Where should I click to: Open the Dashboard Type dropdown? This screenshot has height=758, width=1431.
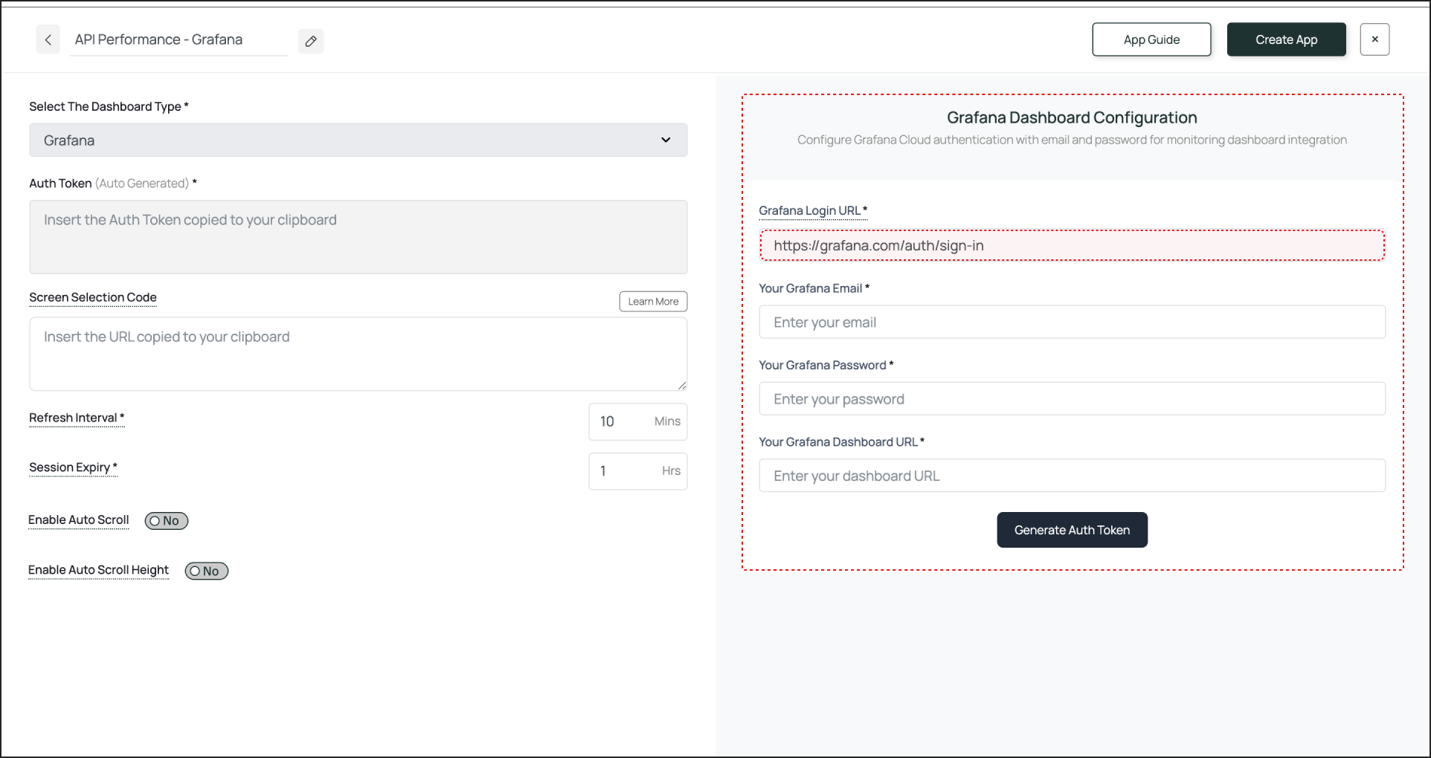[x=358, y=140]
